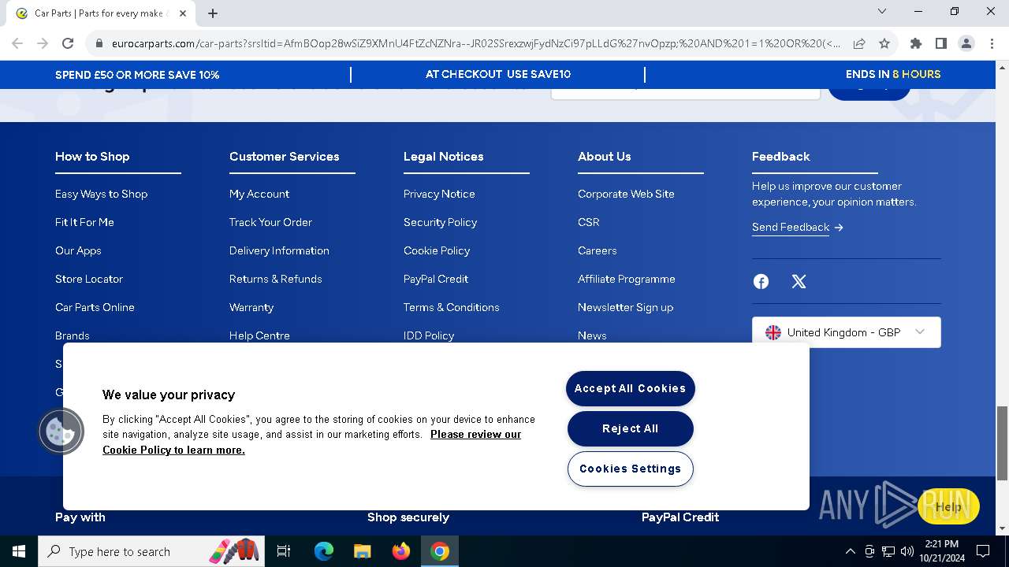Open X (Twitter) social icon
This screenshot has width=1009, height=567.
point(799,281)
